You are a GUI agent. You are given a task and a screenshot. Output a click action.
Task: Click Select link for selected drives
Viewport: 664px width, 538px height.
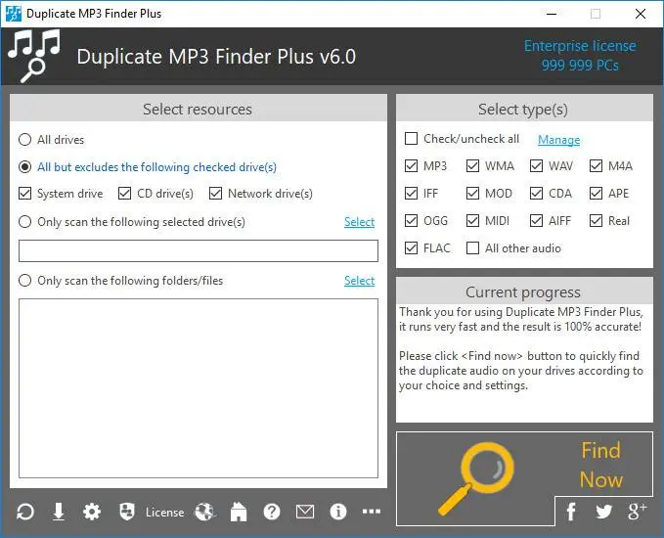click(359, 222)
